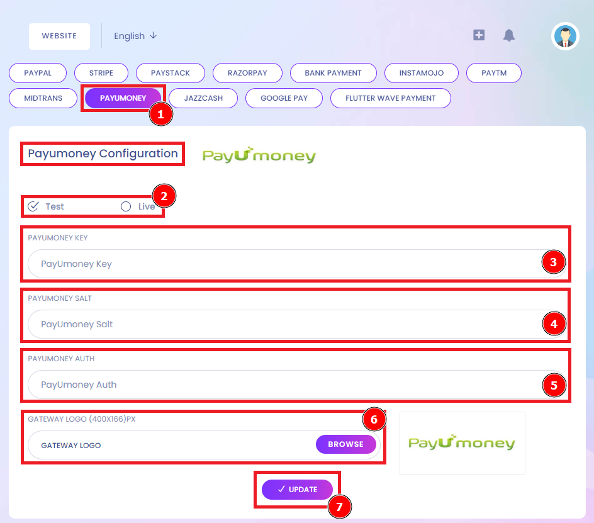
Task: Focus the PayUmoney Key input field
Action: [x=297, y=264]
